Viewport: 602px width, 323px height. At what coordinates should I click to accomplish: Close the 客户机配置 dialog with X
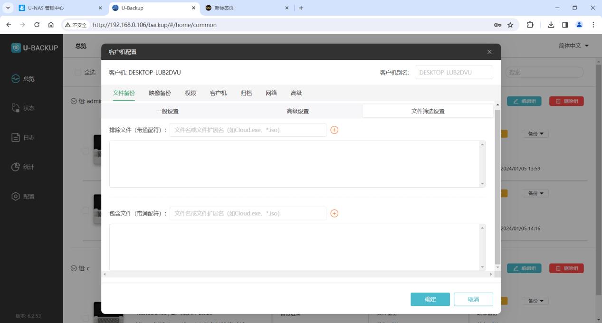coord(489,52)
